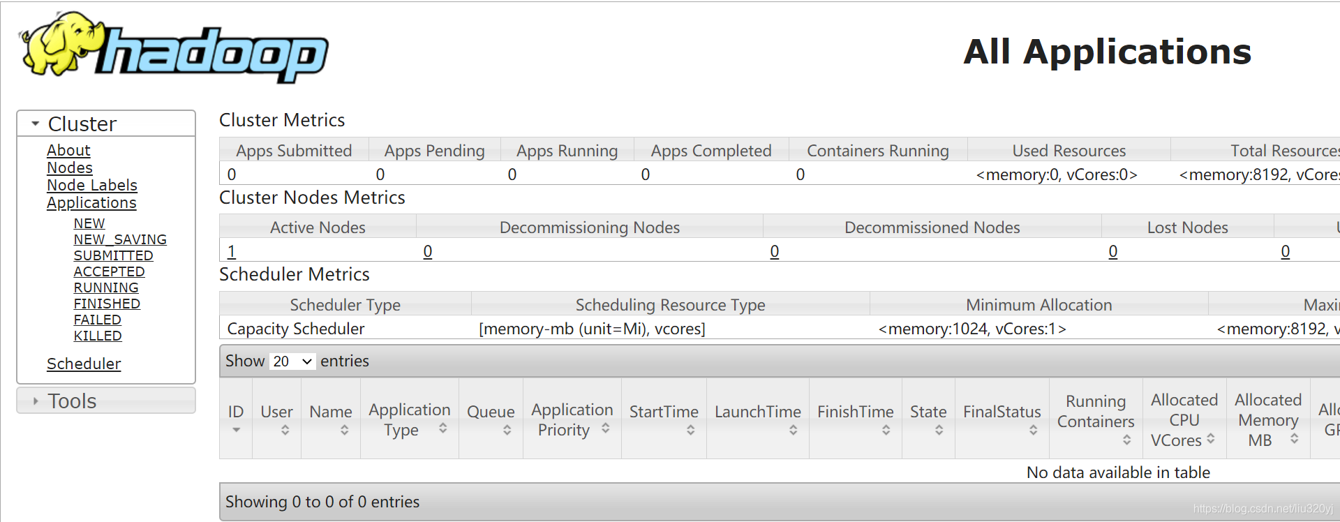Viewport: 1340px width, 522px height.
Task: Filter applications by NEW state
Action: click(89, 223)
